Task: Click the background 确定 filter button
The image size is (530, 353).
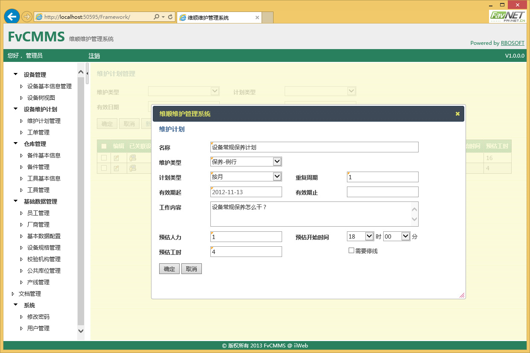Action: pyautogui.click(x=107, y=124)
